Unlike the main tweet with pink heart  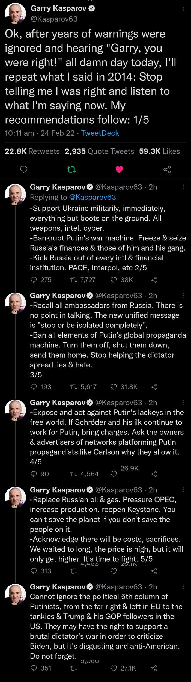pos(119,169)
